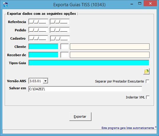Screen dimensions: 159x136
Task: Select the Versão ANS 3.03.01 combo box
Action: click(38, 81)
